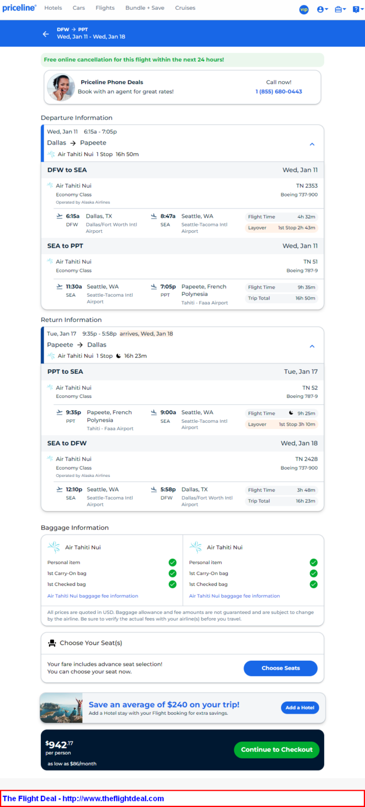Go to the Cruises navigation tab
This screenshot has width=365, height=807.
point(185,8)
